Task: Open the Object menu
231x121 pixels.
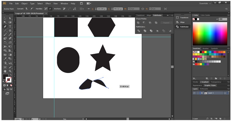Action: (x=24, y=3)
